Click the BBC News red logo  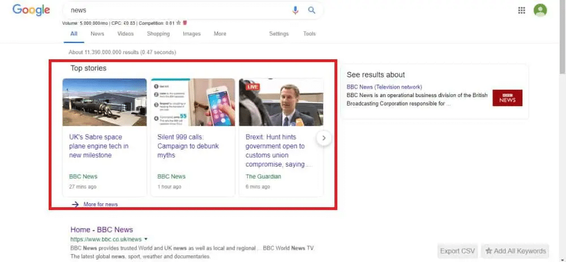[x=507, y=98]
